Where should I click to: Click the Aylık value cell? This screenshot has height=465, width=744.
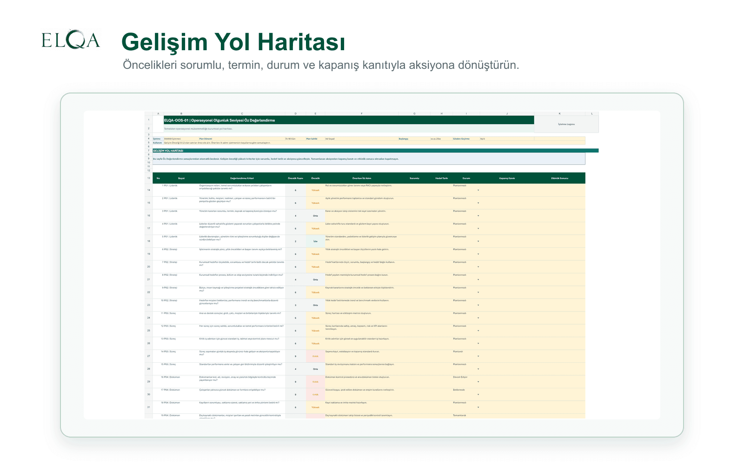(507, 139)
